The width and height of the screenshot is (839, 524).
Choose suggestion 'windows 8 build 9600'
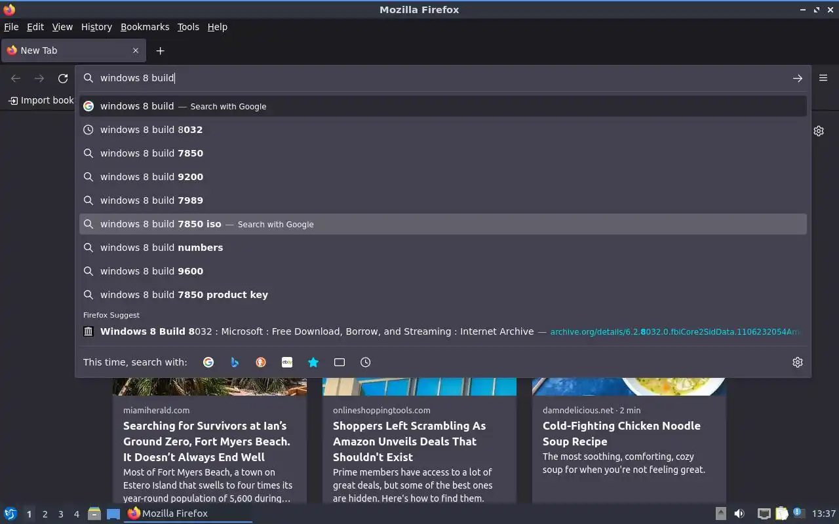[x=443, y=271]
